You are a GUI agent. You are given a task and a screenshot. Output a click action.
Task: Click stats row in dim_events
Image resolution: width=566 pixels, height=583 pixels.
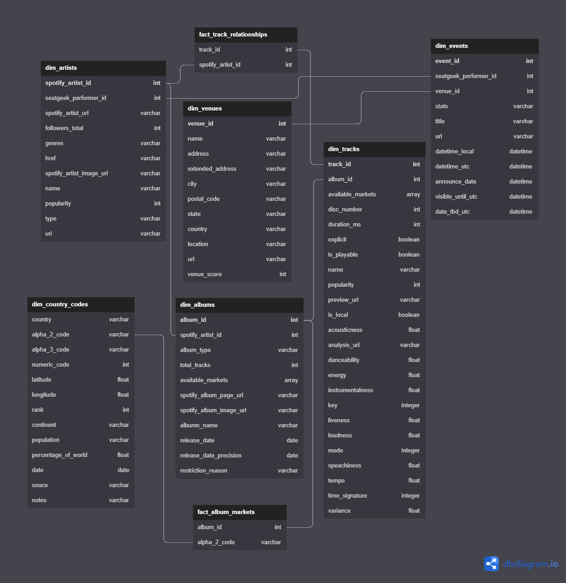point(485,106)
